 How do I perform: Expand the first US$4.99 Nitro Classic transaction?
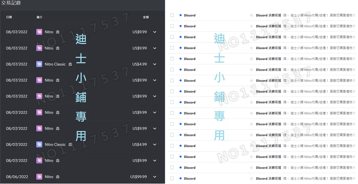pos(155,64)
